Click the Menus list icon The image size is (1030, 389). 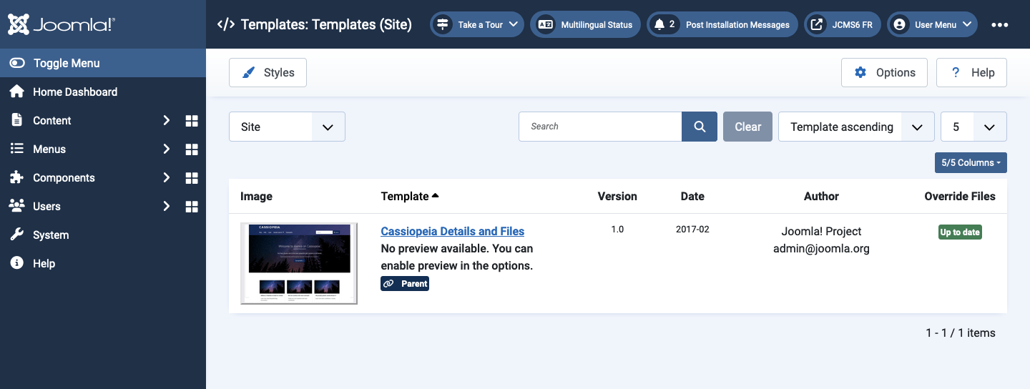pos(16,149)
